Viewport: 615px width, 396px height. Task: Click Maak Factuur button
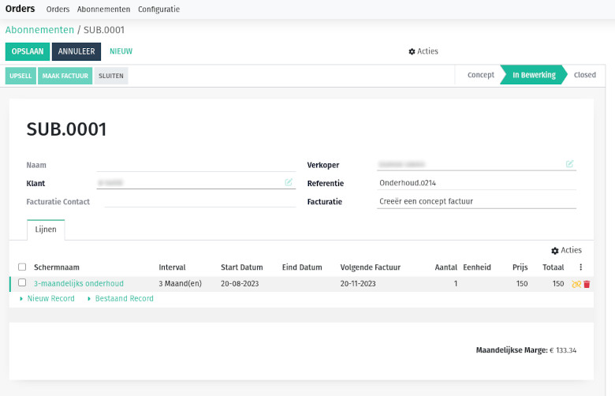(x=65, y=76)
